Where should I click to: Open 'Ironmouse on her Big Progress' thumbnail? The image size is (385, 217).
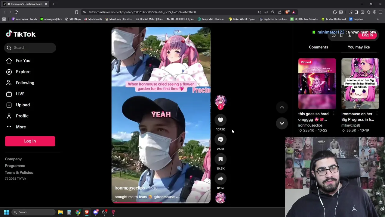point(360,83)
